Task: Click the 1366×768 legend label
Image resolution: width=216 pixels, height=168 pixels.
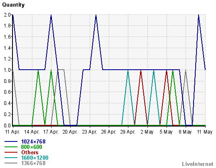Action: 33,163
